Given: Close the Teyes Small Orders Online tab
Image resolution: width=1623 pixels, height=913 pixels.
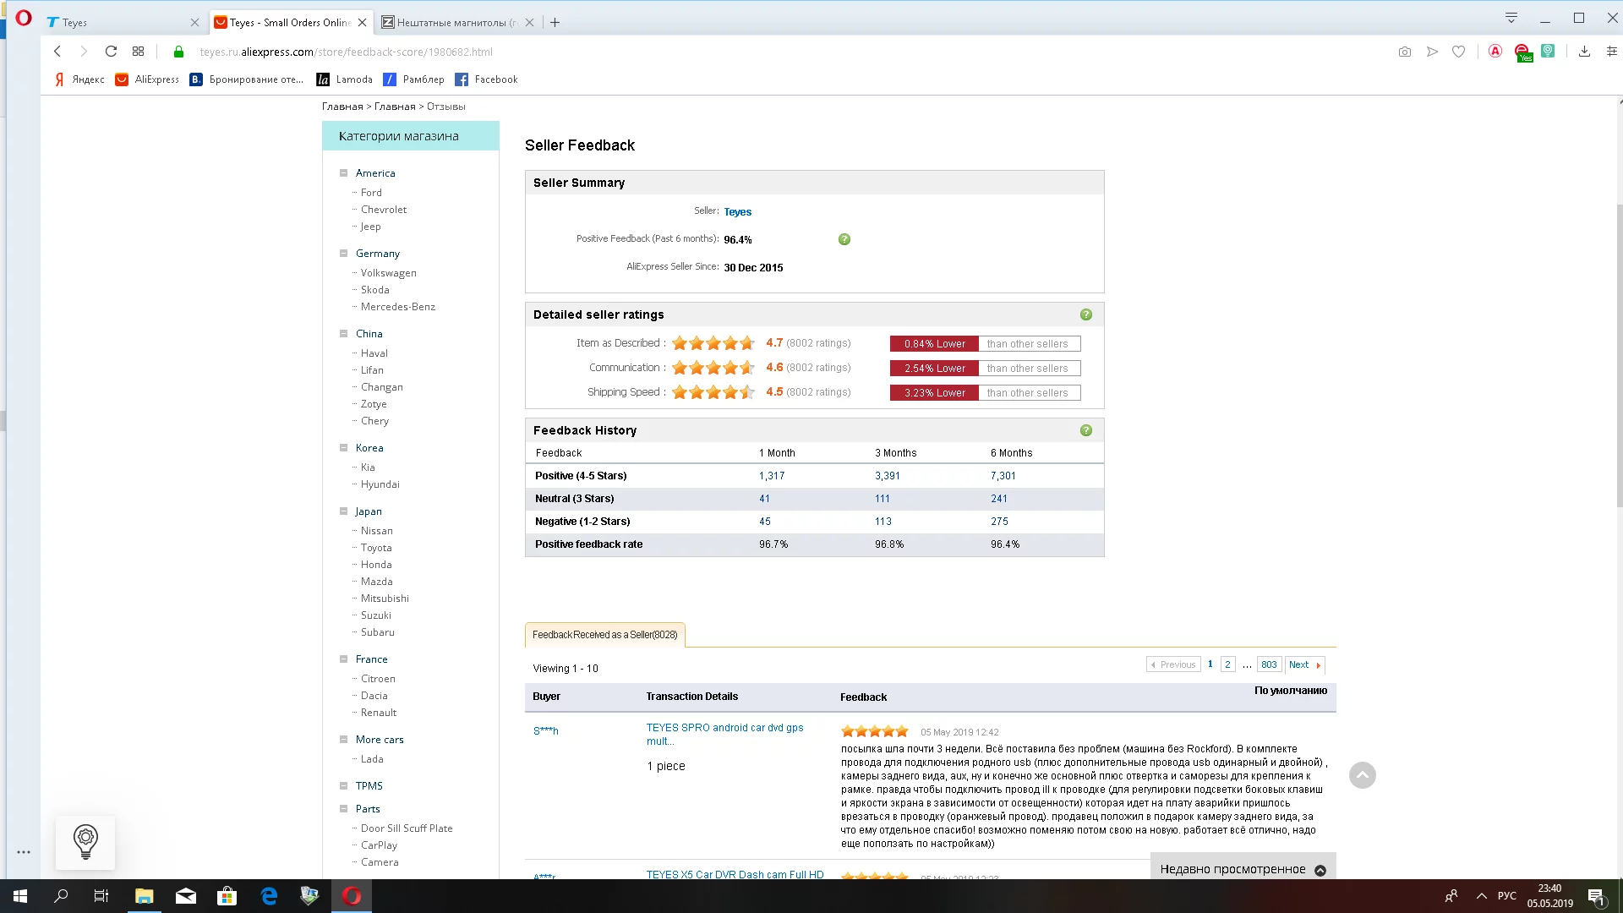Looking at the screenshot, I should point(363,23).
